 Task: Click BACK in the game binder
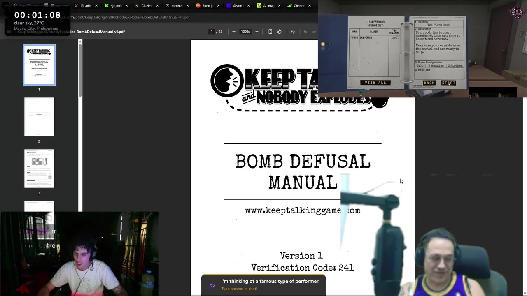[x=429, y=83]
